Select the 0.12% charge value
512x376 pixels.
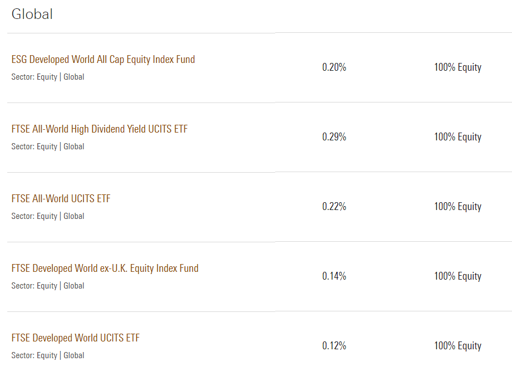pos(334,346)
